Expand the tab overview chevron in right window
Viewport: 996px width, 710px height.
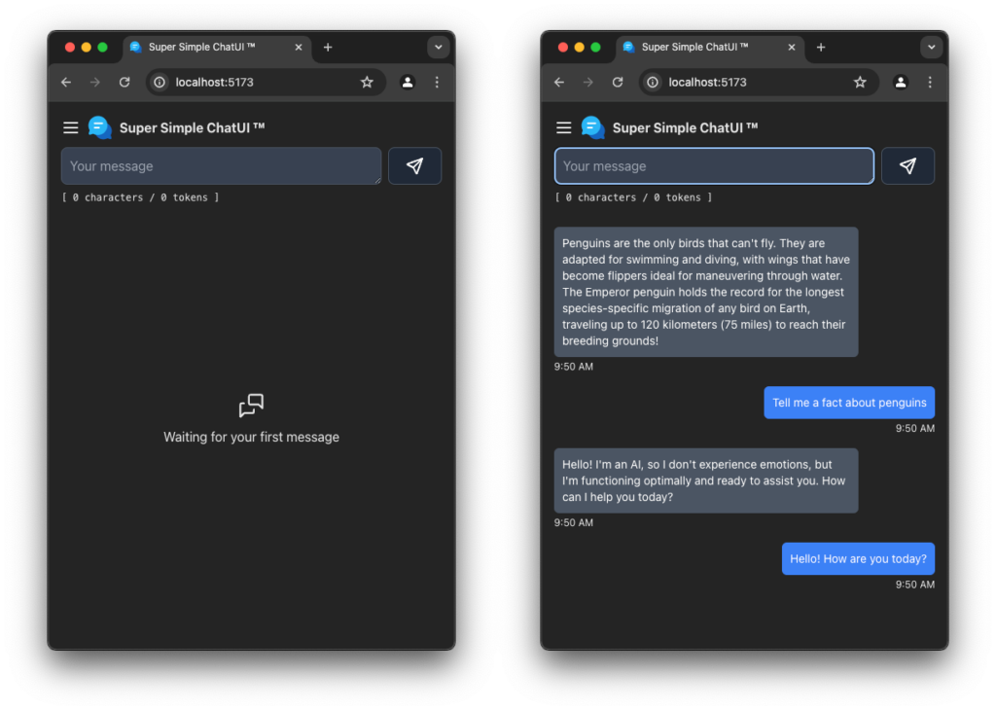pos(931,47)
